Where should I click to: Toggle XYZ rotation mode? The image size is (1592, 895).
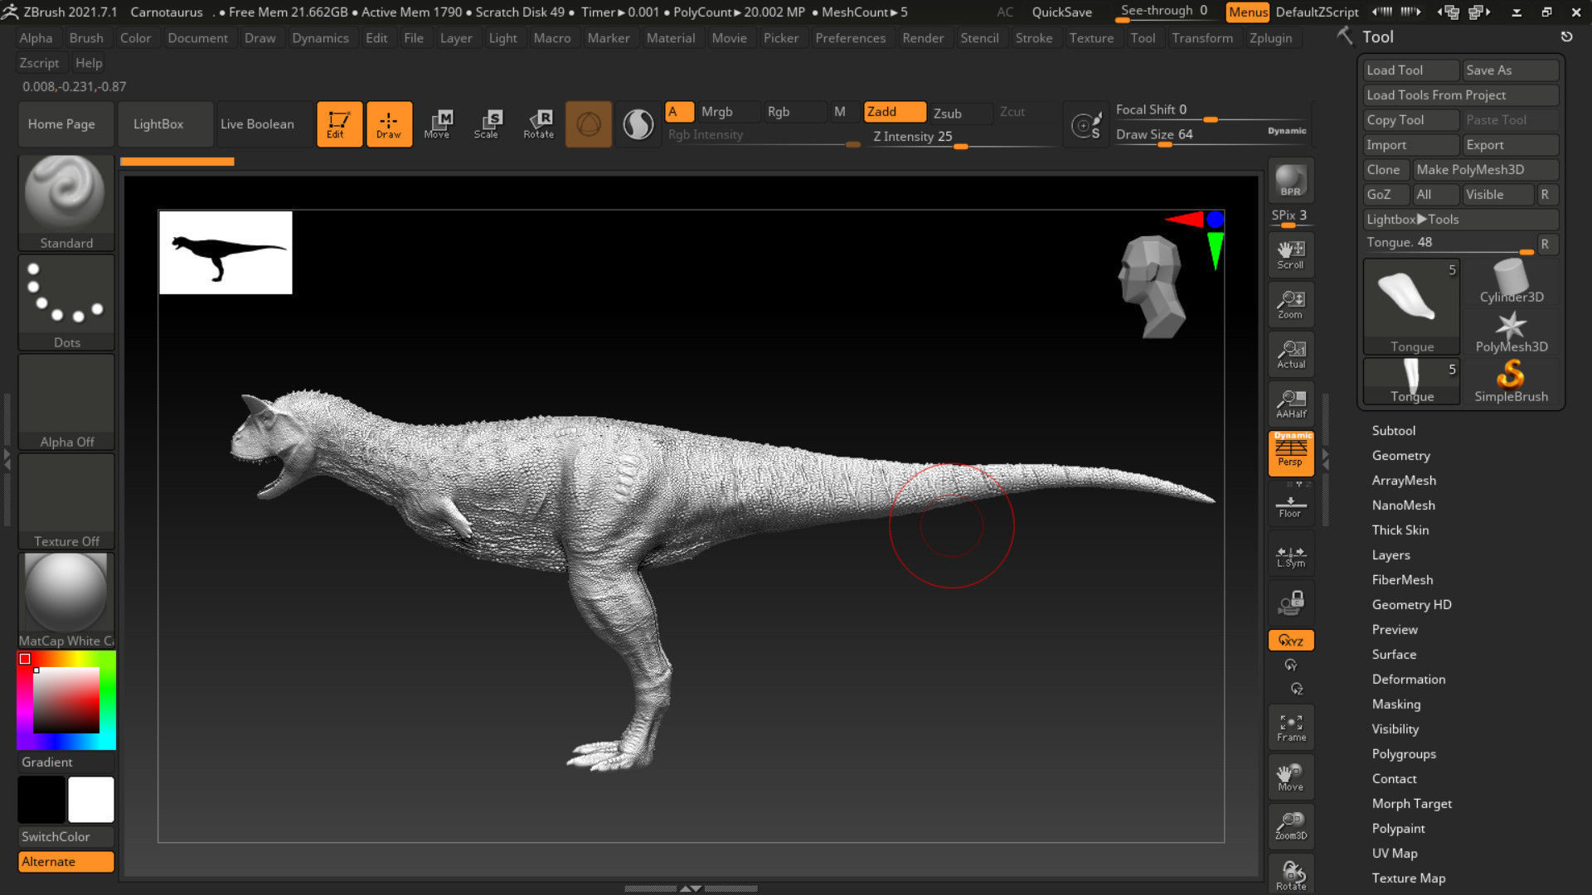(x=1290, y=641)
